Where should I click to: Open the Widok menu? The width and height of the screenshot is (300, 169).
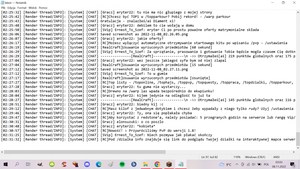pos(32,8)
